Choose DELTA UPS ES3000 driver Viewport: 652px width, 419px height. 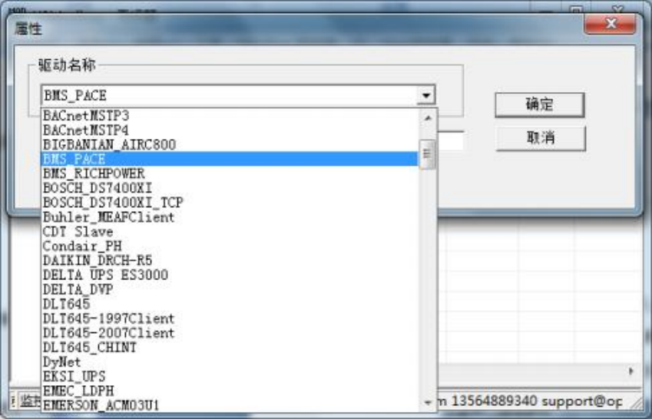230,275
